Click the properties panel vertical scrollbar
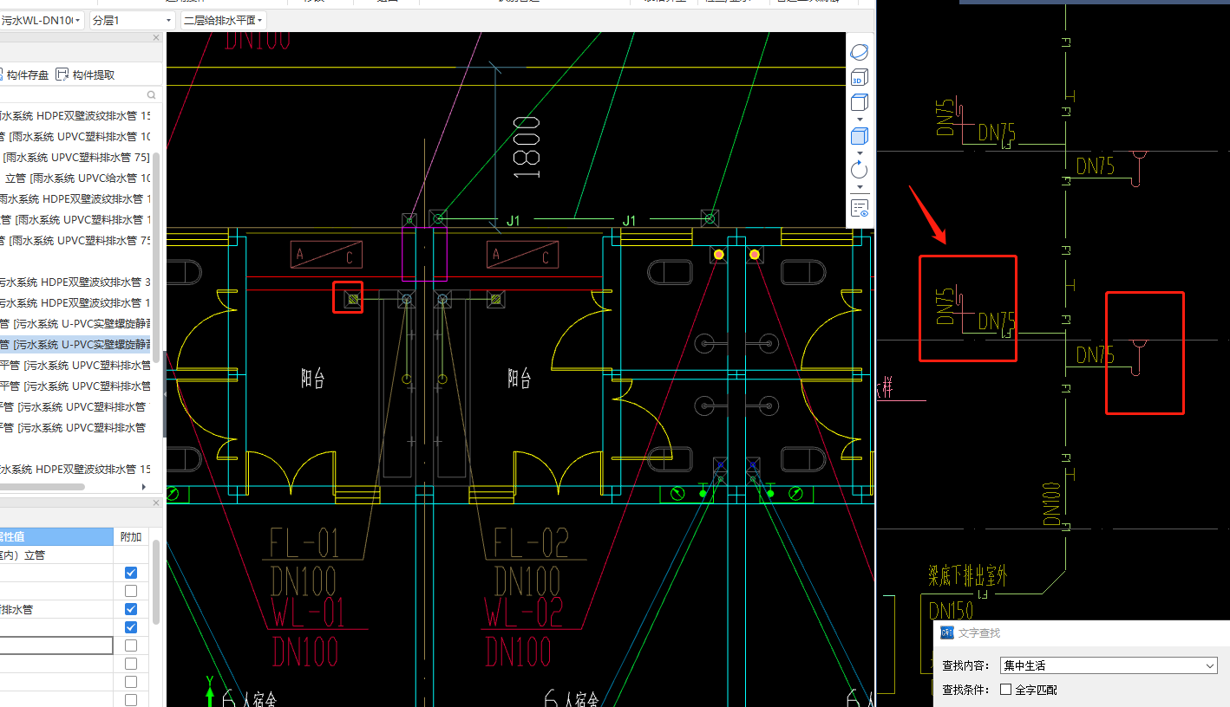The width and height of the screenshot is (1230, 707). point(156,581)
